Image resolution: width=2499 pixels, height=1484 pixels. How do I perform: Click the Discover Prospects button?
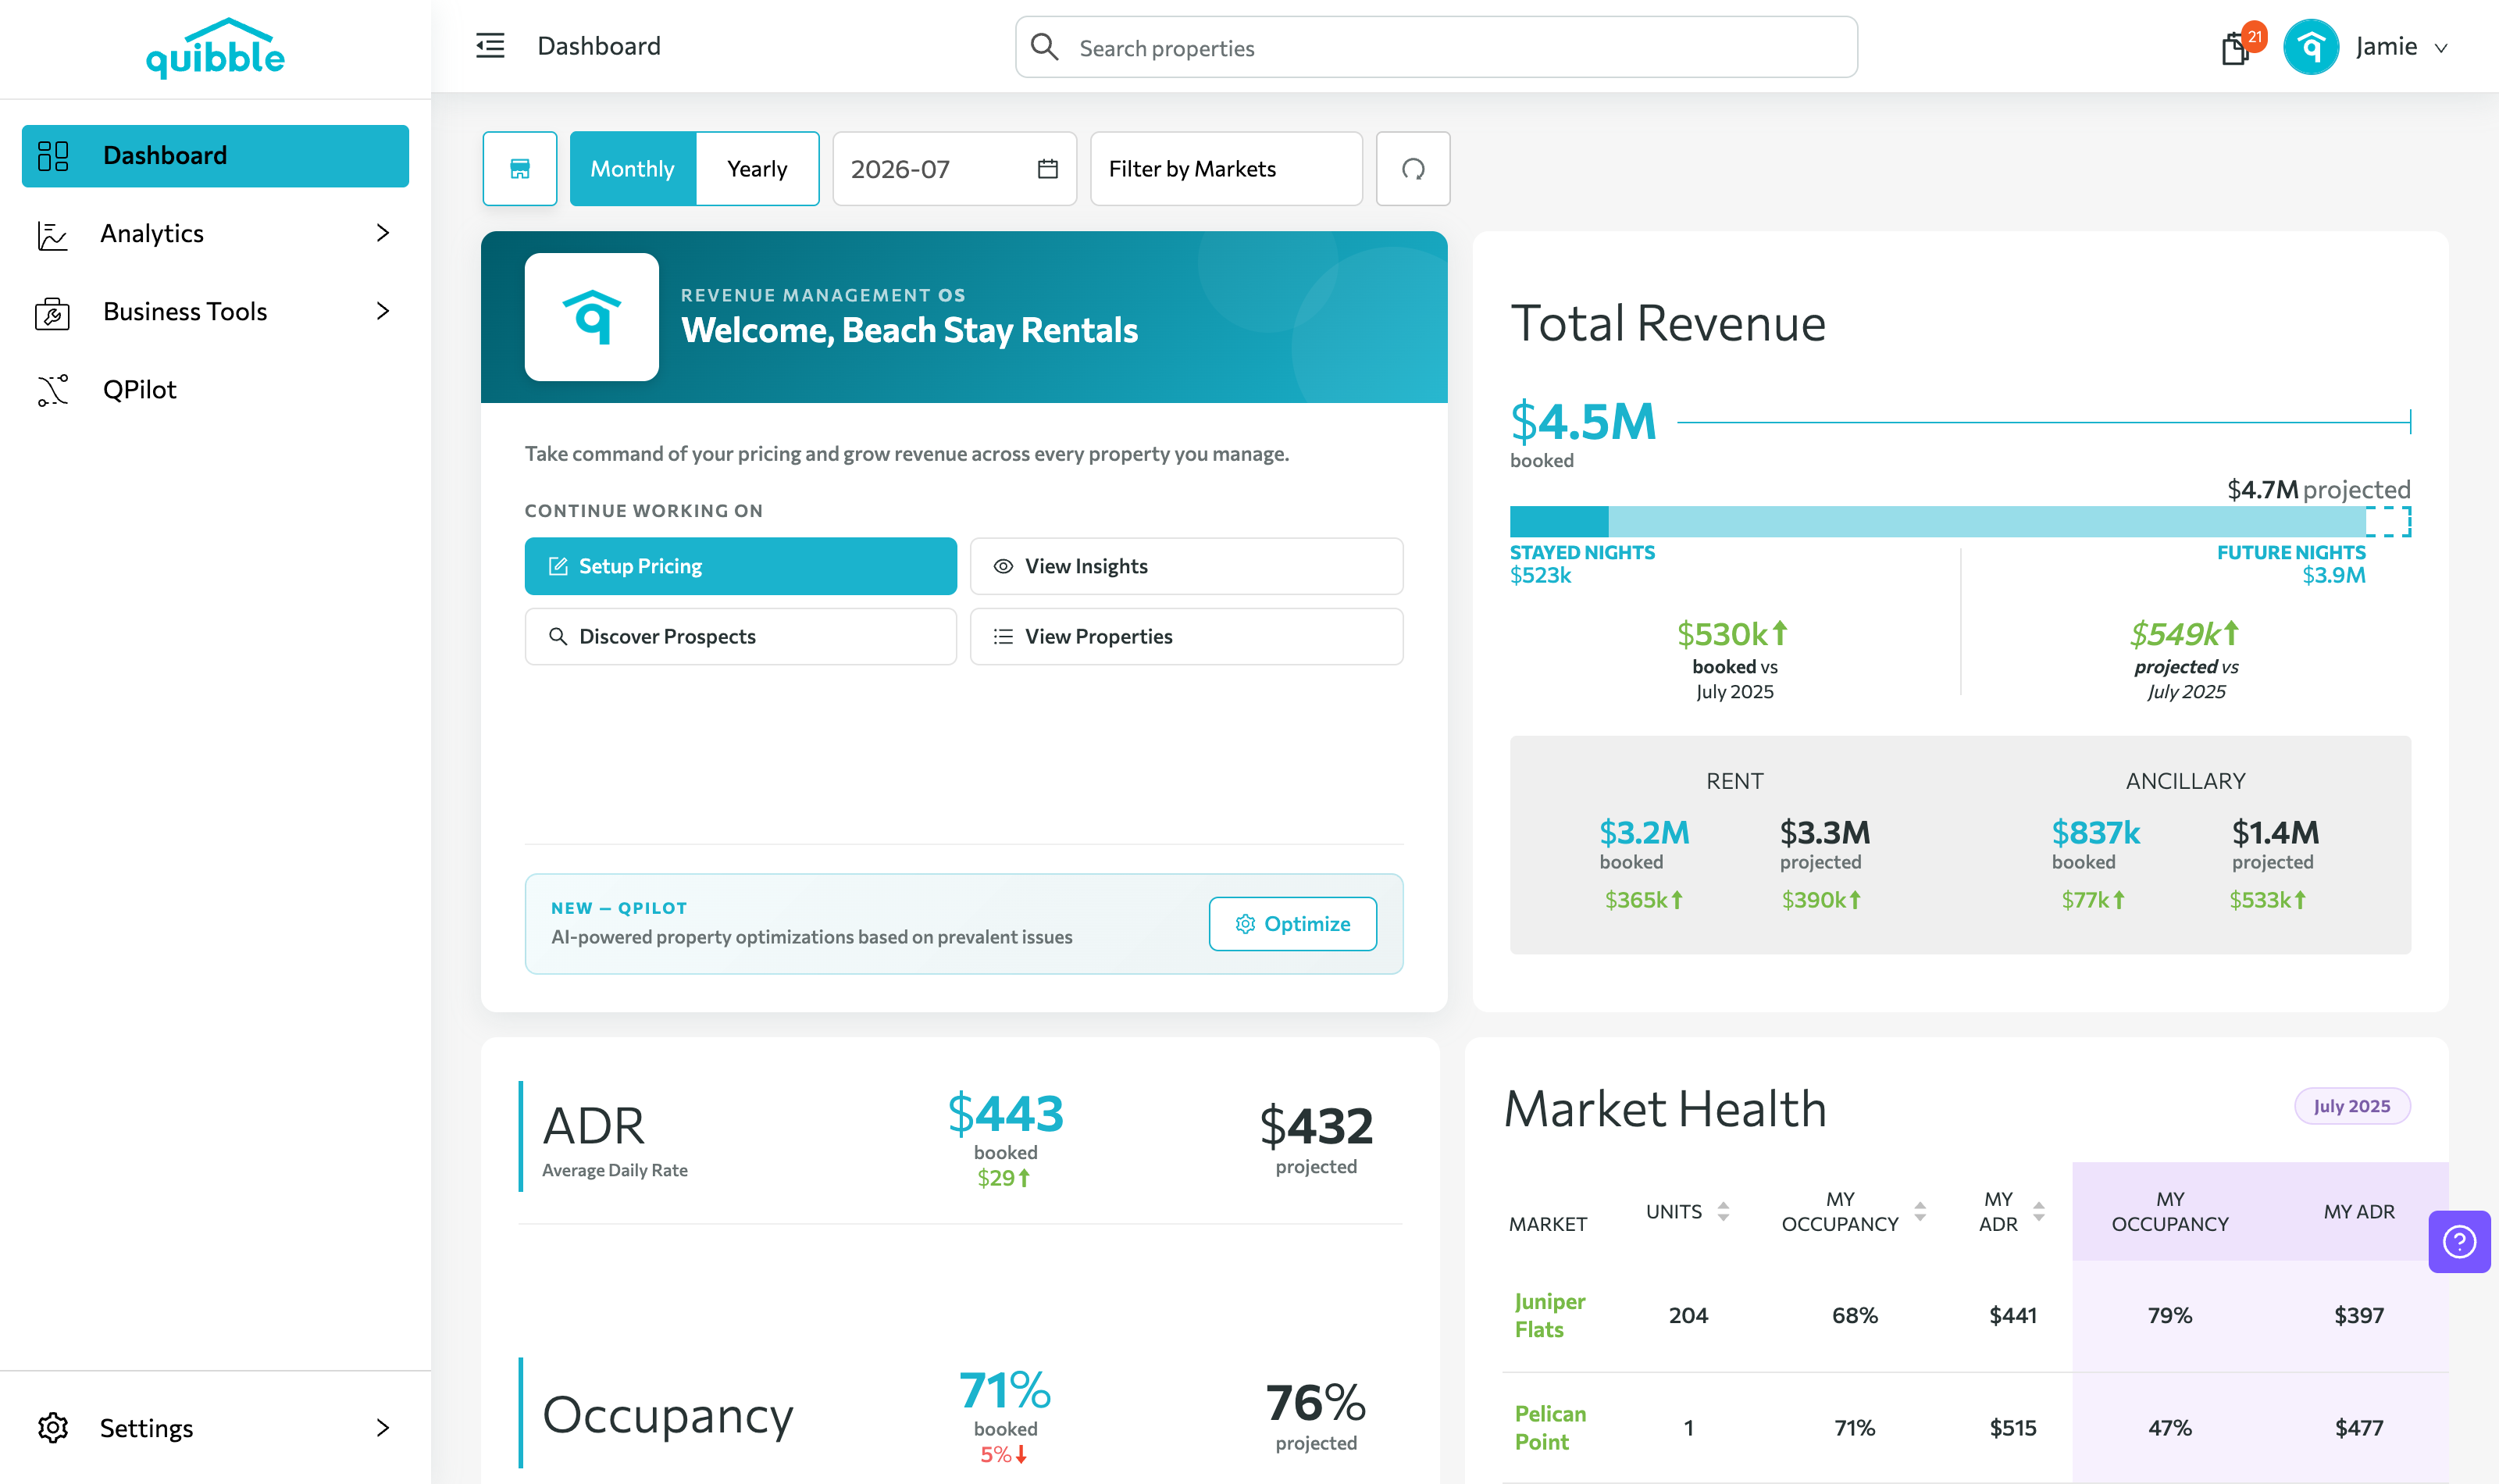(740, 636)
